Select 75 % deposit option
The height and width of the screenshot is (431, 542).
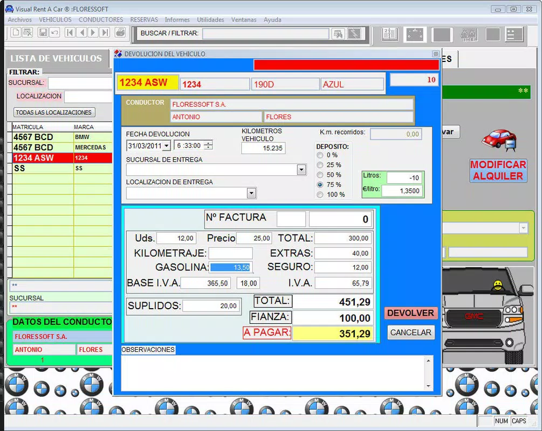click(x=320, y=185)
